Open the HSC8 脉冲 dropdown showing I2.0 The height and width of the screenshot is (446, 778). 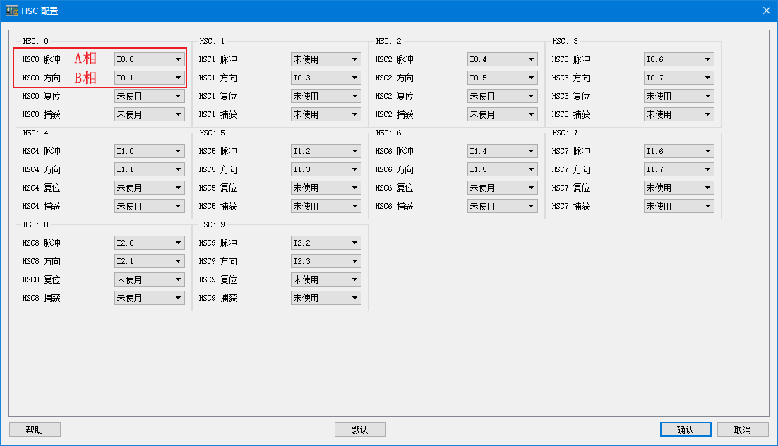150,243
